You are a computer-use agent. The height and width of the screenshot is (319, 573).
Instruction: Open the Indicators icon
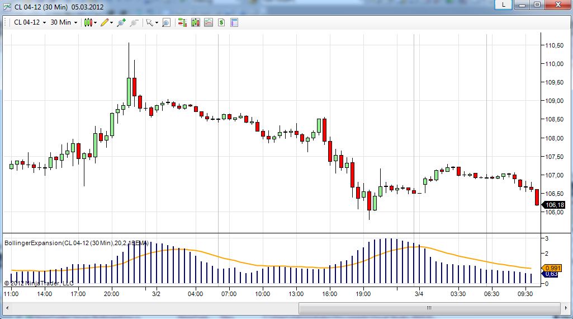[209, 22]
